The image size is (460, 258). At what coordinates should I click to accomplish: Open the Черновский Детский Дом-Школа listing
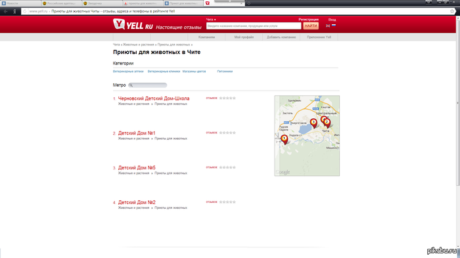coord(154,98)
